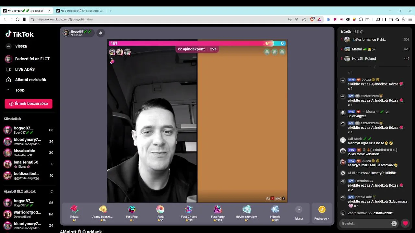Screen dimensions: 415x233
Task: Open a new browser tab
Action: click(111, 11)
